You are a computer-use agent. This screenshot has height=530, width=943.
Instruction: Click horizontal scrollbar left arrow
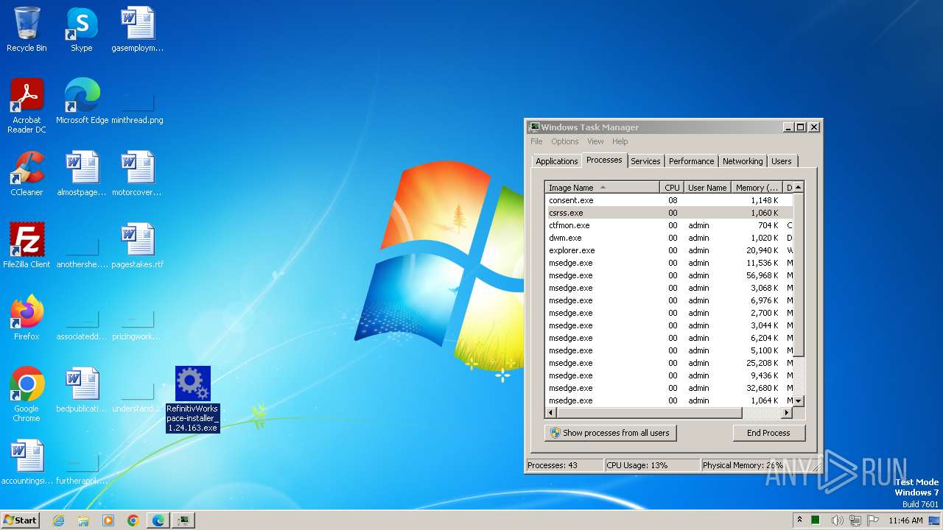pos(551,412)
